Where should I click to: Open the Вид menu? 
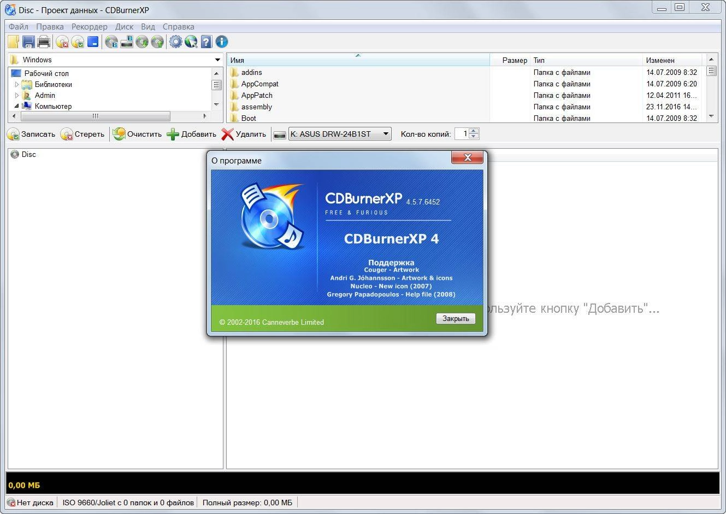[x=148, y=26]
